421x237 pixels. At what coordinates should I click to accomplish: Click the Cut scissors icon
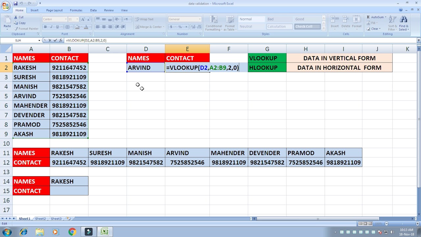(15, 17)
